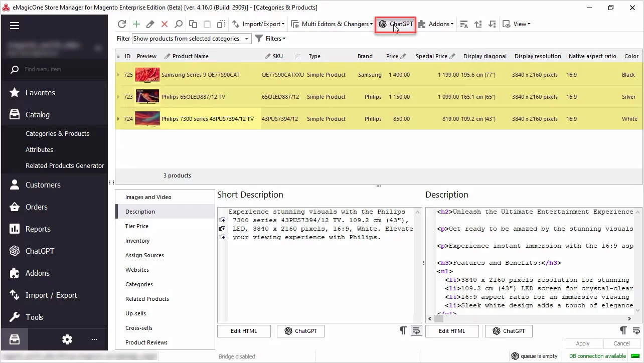
Task: Click the pencil icon beside Price header
Action: coord(403,56)
